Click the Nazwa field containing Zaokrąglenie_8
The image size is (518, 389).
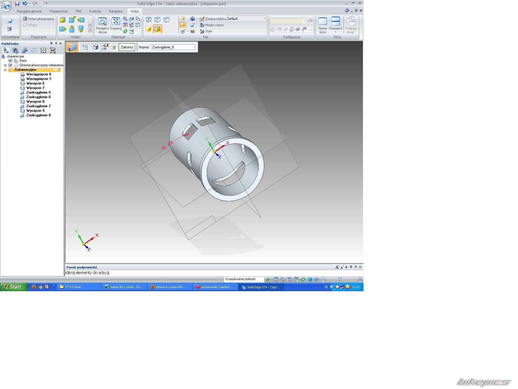[x=173, y=47]
